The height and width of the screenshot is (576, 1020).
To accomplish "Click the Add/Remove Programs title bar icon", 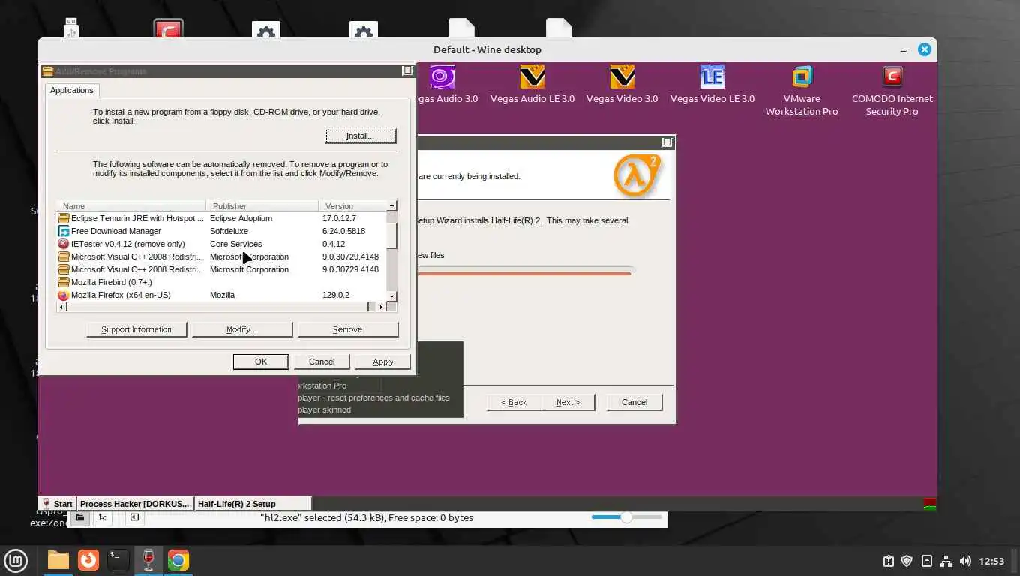I will pyautogui.click(x=48, y=71).
